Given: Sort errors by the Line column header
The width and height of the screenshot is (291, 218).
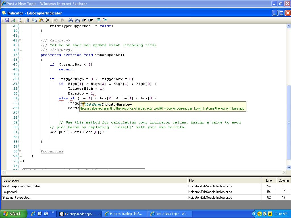Looking at the screenshot, I should coord(269,180).
